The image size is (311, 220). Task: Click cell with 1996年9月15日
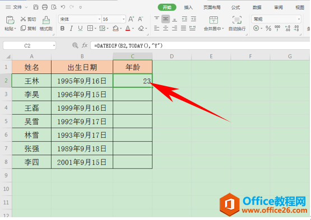point(82,95)
